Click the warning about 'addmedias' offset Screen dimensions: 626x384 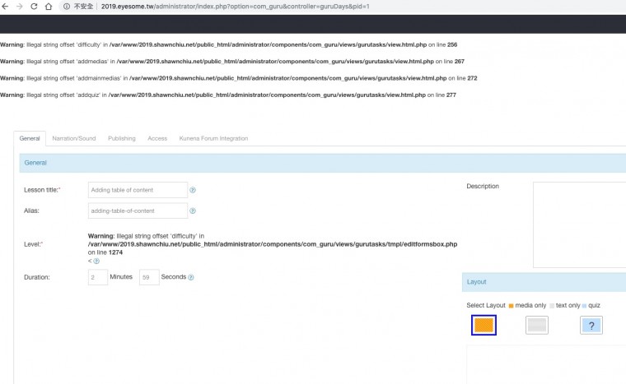232,62
